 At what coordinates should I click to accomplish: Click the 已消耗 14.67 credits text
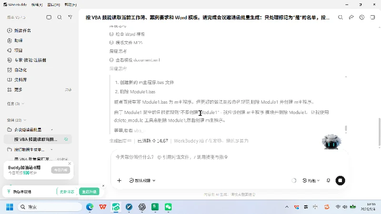(153, 141)
